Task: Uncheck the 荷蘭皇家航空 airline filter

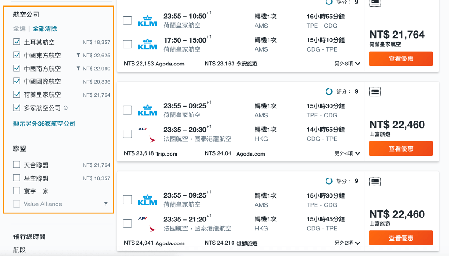Action: 17,94
